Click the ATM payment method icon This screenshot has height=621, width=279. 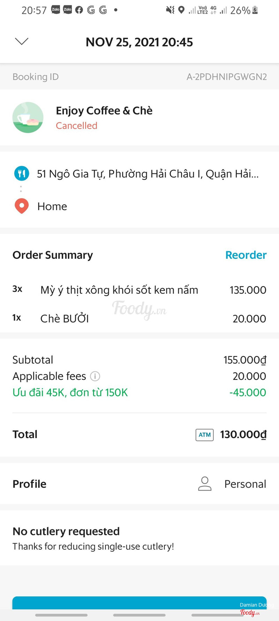tap(204, 435)
